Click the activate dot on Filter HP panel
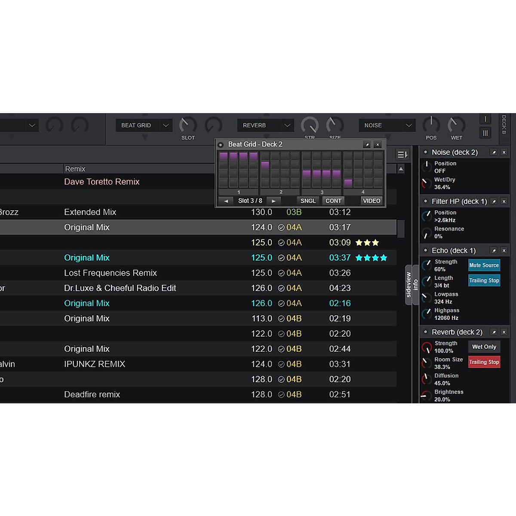 point(426,201)
